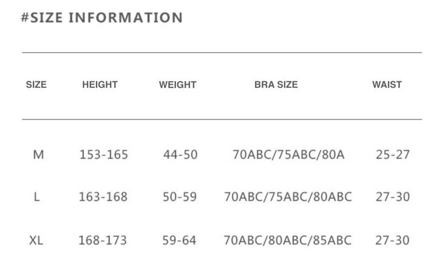Click the #SIZE INFORMATION heading
437x263 pixels.
click(x=102, y=18)
